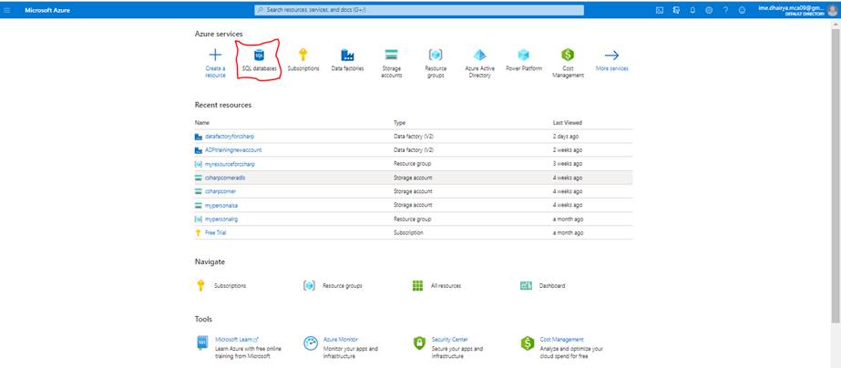Open Power Platform service
Image resolution: width=841 pixels, height=368 pixels.
click(524, 61)
